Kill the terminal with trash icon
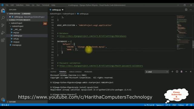 pos(182,72)
